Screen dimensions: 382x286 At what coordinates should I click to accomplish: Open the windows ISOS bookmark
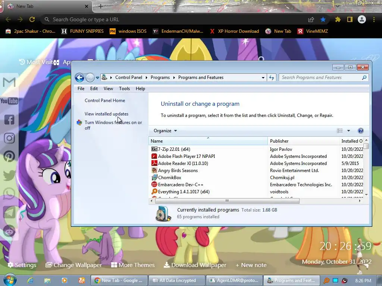[128, 31]
